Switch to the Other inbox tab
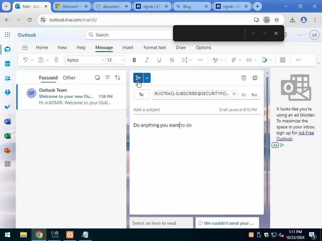The height and width of the screenshot is (241, 322). coord(69,78)
